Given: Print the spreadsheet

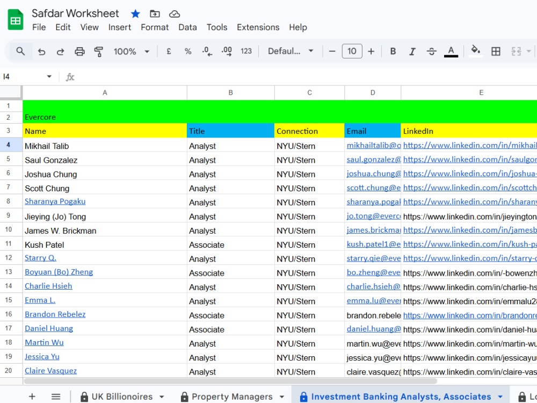Looking at the screenshot, I should 79,52.
